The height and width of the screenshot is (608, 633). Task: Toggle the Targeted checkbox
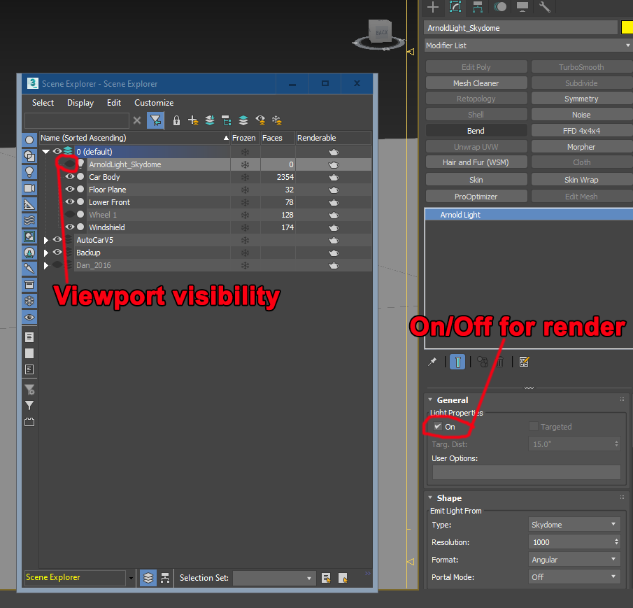tap(533, 426)
